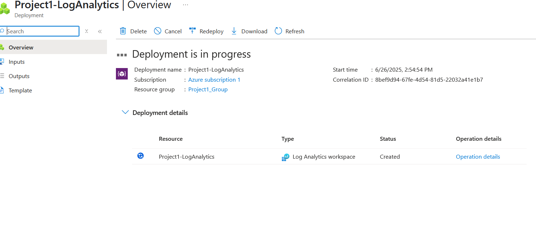
Task: Click the Cancel button label
Action: click(173, 31)
